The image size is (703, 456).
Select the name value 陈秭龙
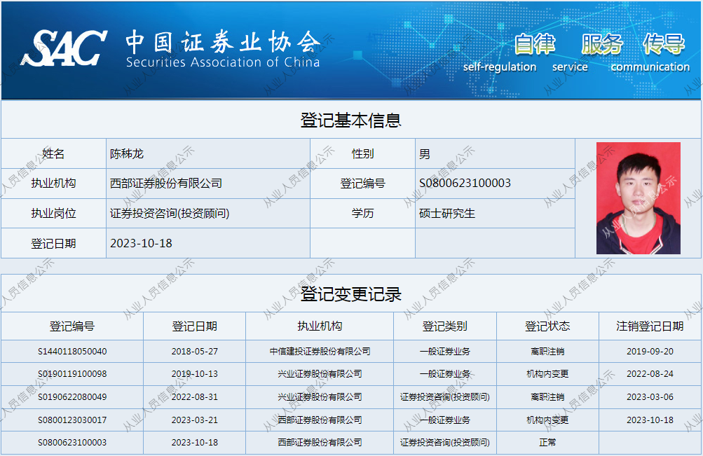[x=127, y=153]
